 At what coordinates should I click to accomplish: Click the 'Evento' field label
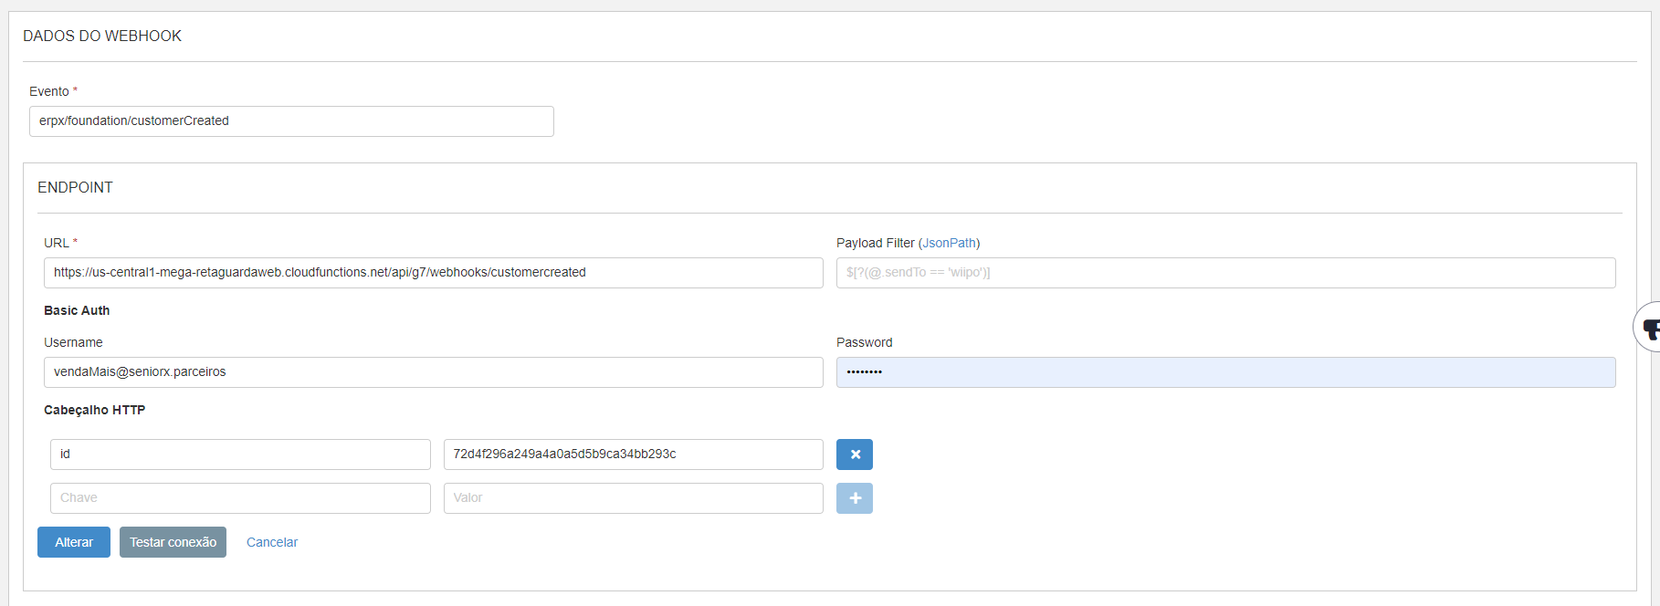point(49,91)
